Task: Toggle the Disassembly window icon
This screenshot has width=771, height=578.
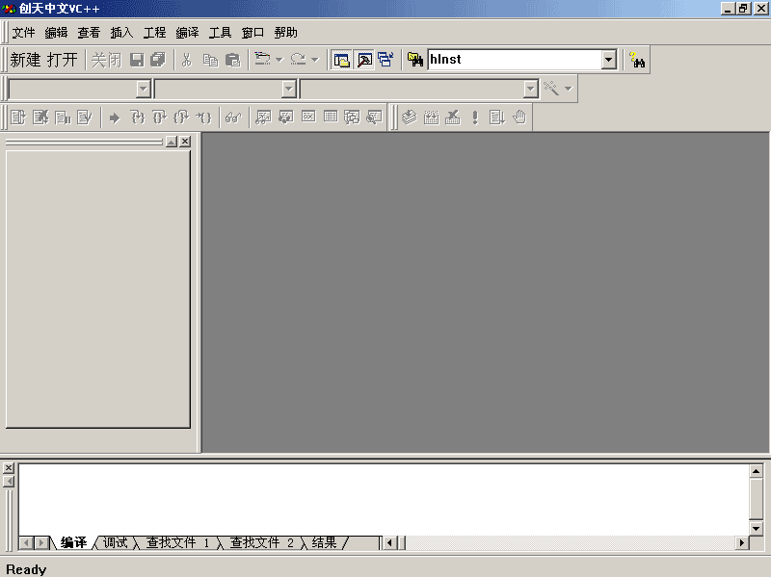Action: [x=375, y=118]
